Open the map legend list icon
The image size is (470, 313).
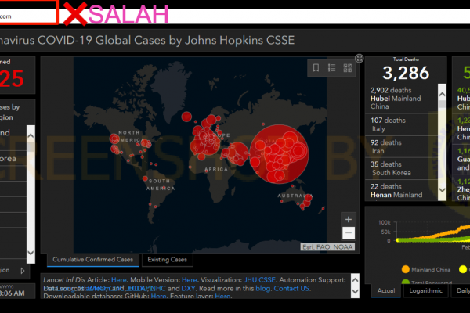tap(332, 68)
